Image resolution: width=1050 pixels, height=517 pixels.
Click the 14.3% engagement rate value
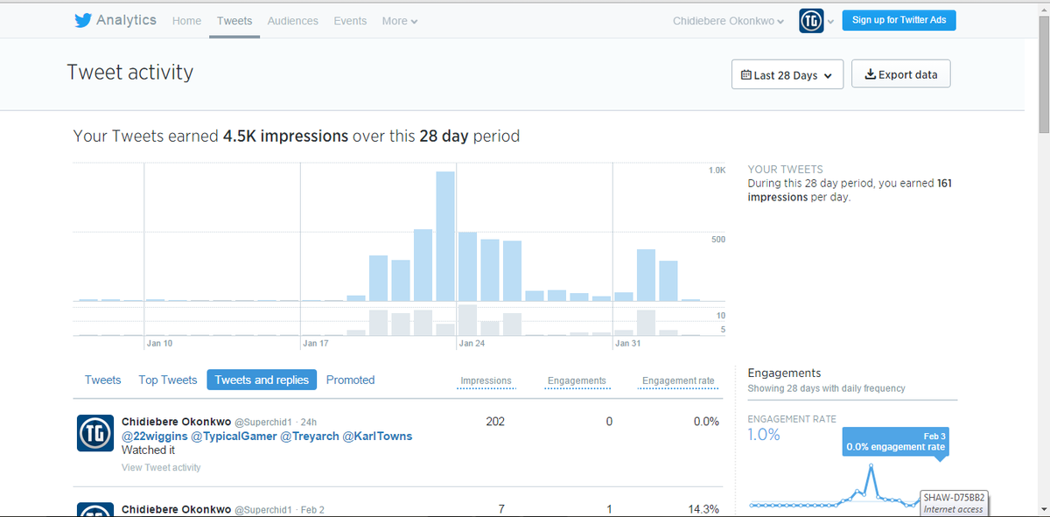point(704,509)
